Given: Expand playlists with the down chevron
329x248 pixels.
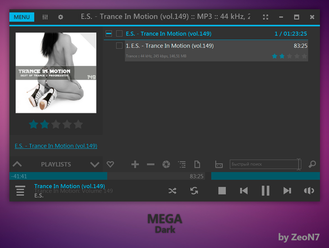Looking at the screenshot, I should click(95, 164).
